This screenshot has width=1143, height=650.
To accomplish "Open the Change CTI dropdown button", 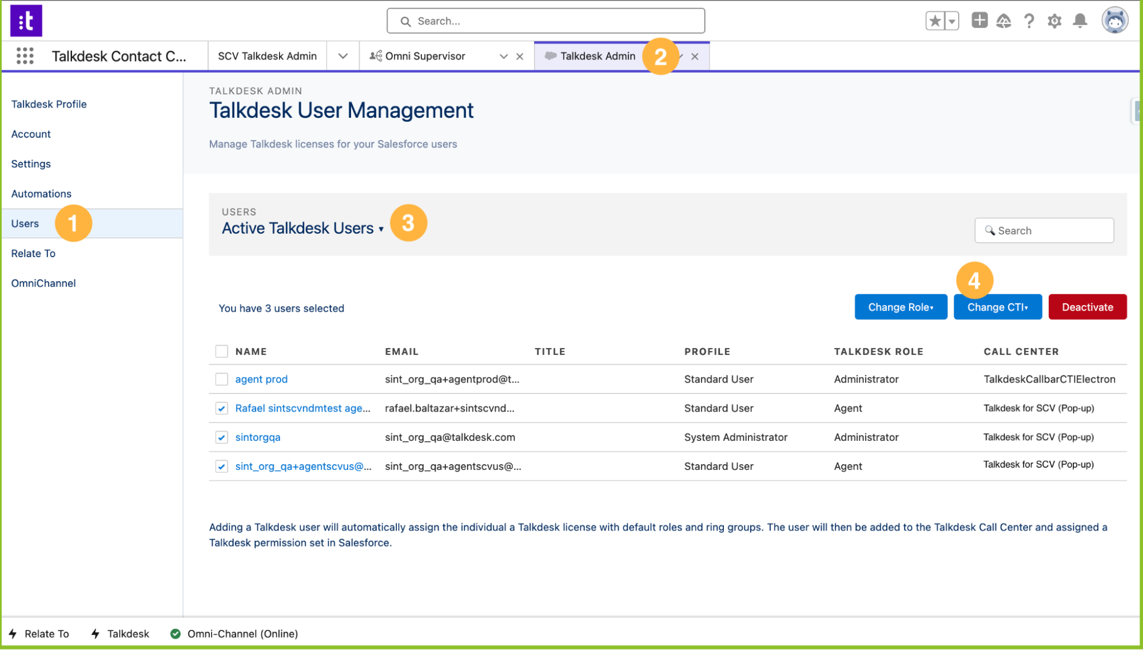I will 998,307.
